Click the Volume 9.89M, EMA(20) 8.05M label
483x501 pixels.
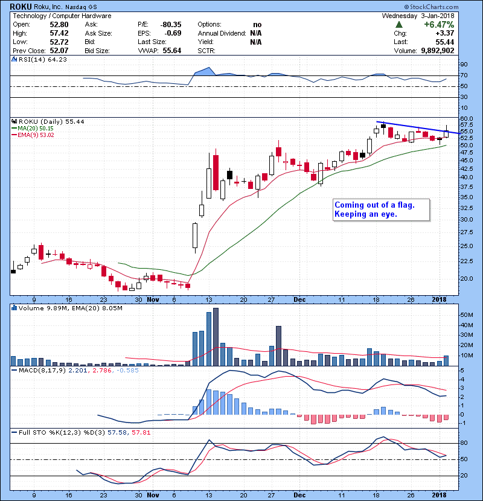point(70,308)
